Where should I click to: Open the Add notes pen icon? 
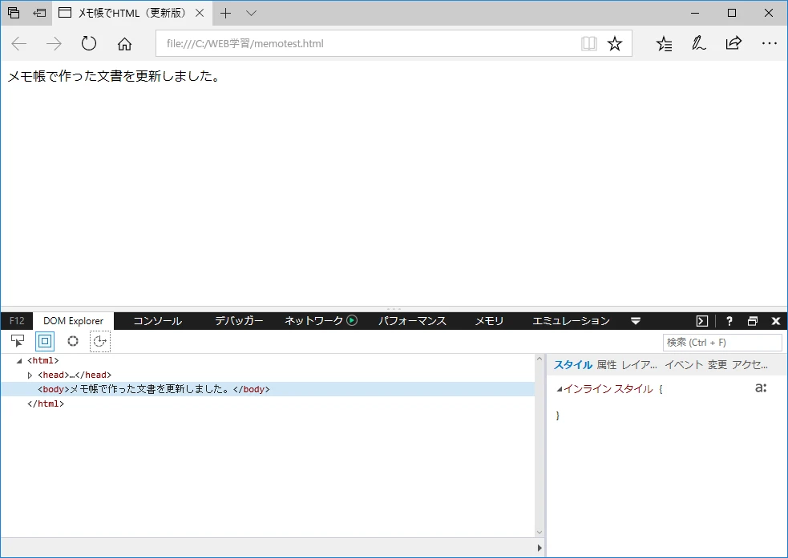(698, 44)
